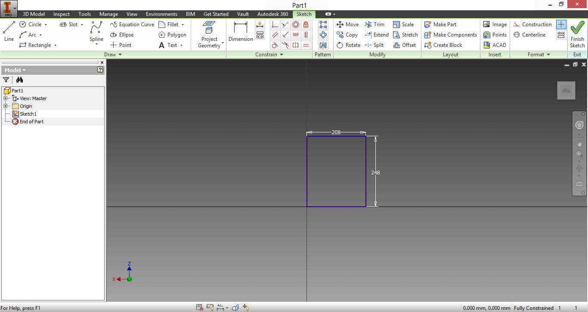This screenshot has height=312, width=588.
Task: Switch to the Inspect tab
Action: (x=62, y=14)
